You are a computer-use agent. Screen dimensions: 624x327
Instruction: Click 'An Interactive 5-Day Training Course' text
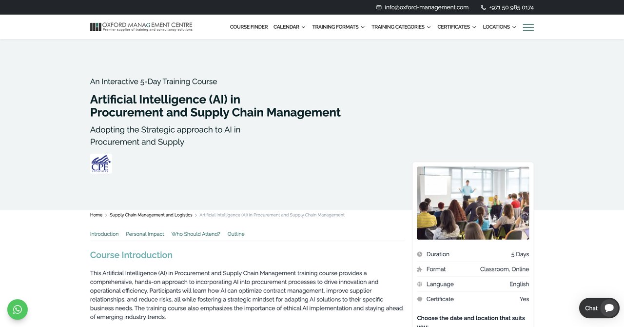(x=154, y=82)
